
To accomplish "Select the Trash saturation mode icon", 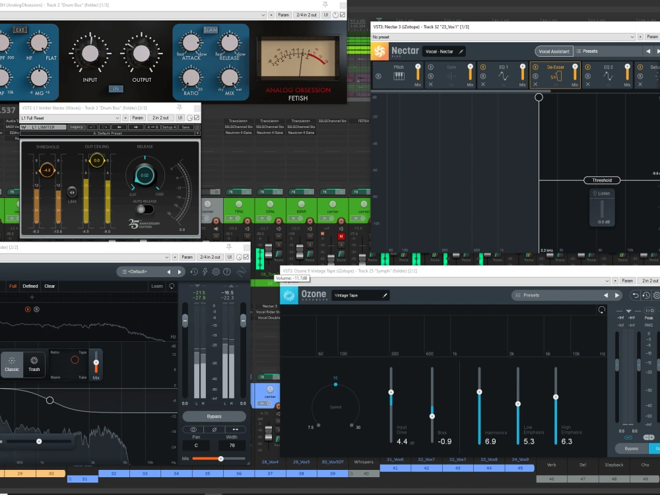I will click(34, 361).
